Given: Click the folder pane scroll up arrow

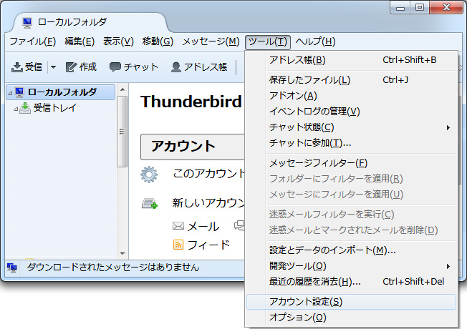Looking at the screenshot, I should [x=122, y=89].
